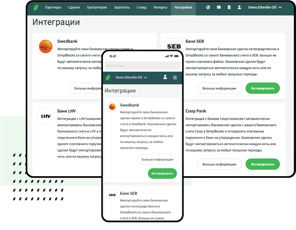Screen dimensions: 296x230
Task: Open the hamburger menu in phone header
Action: click(175, 77)
